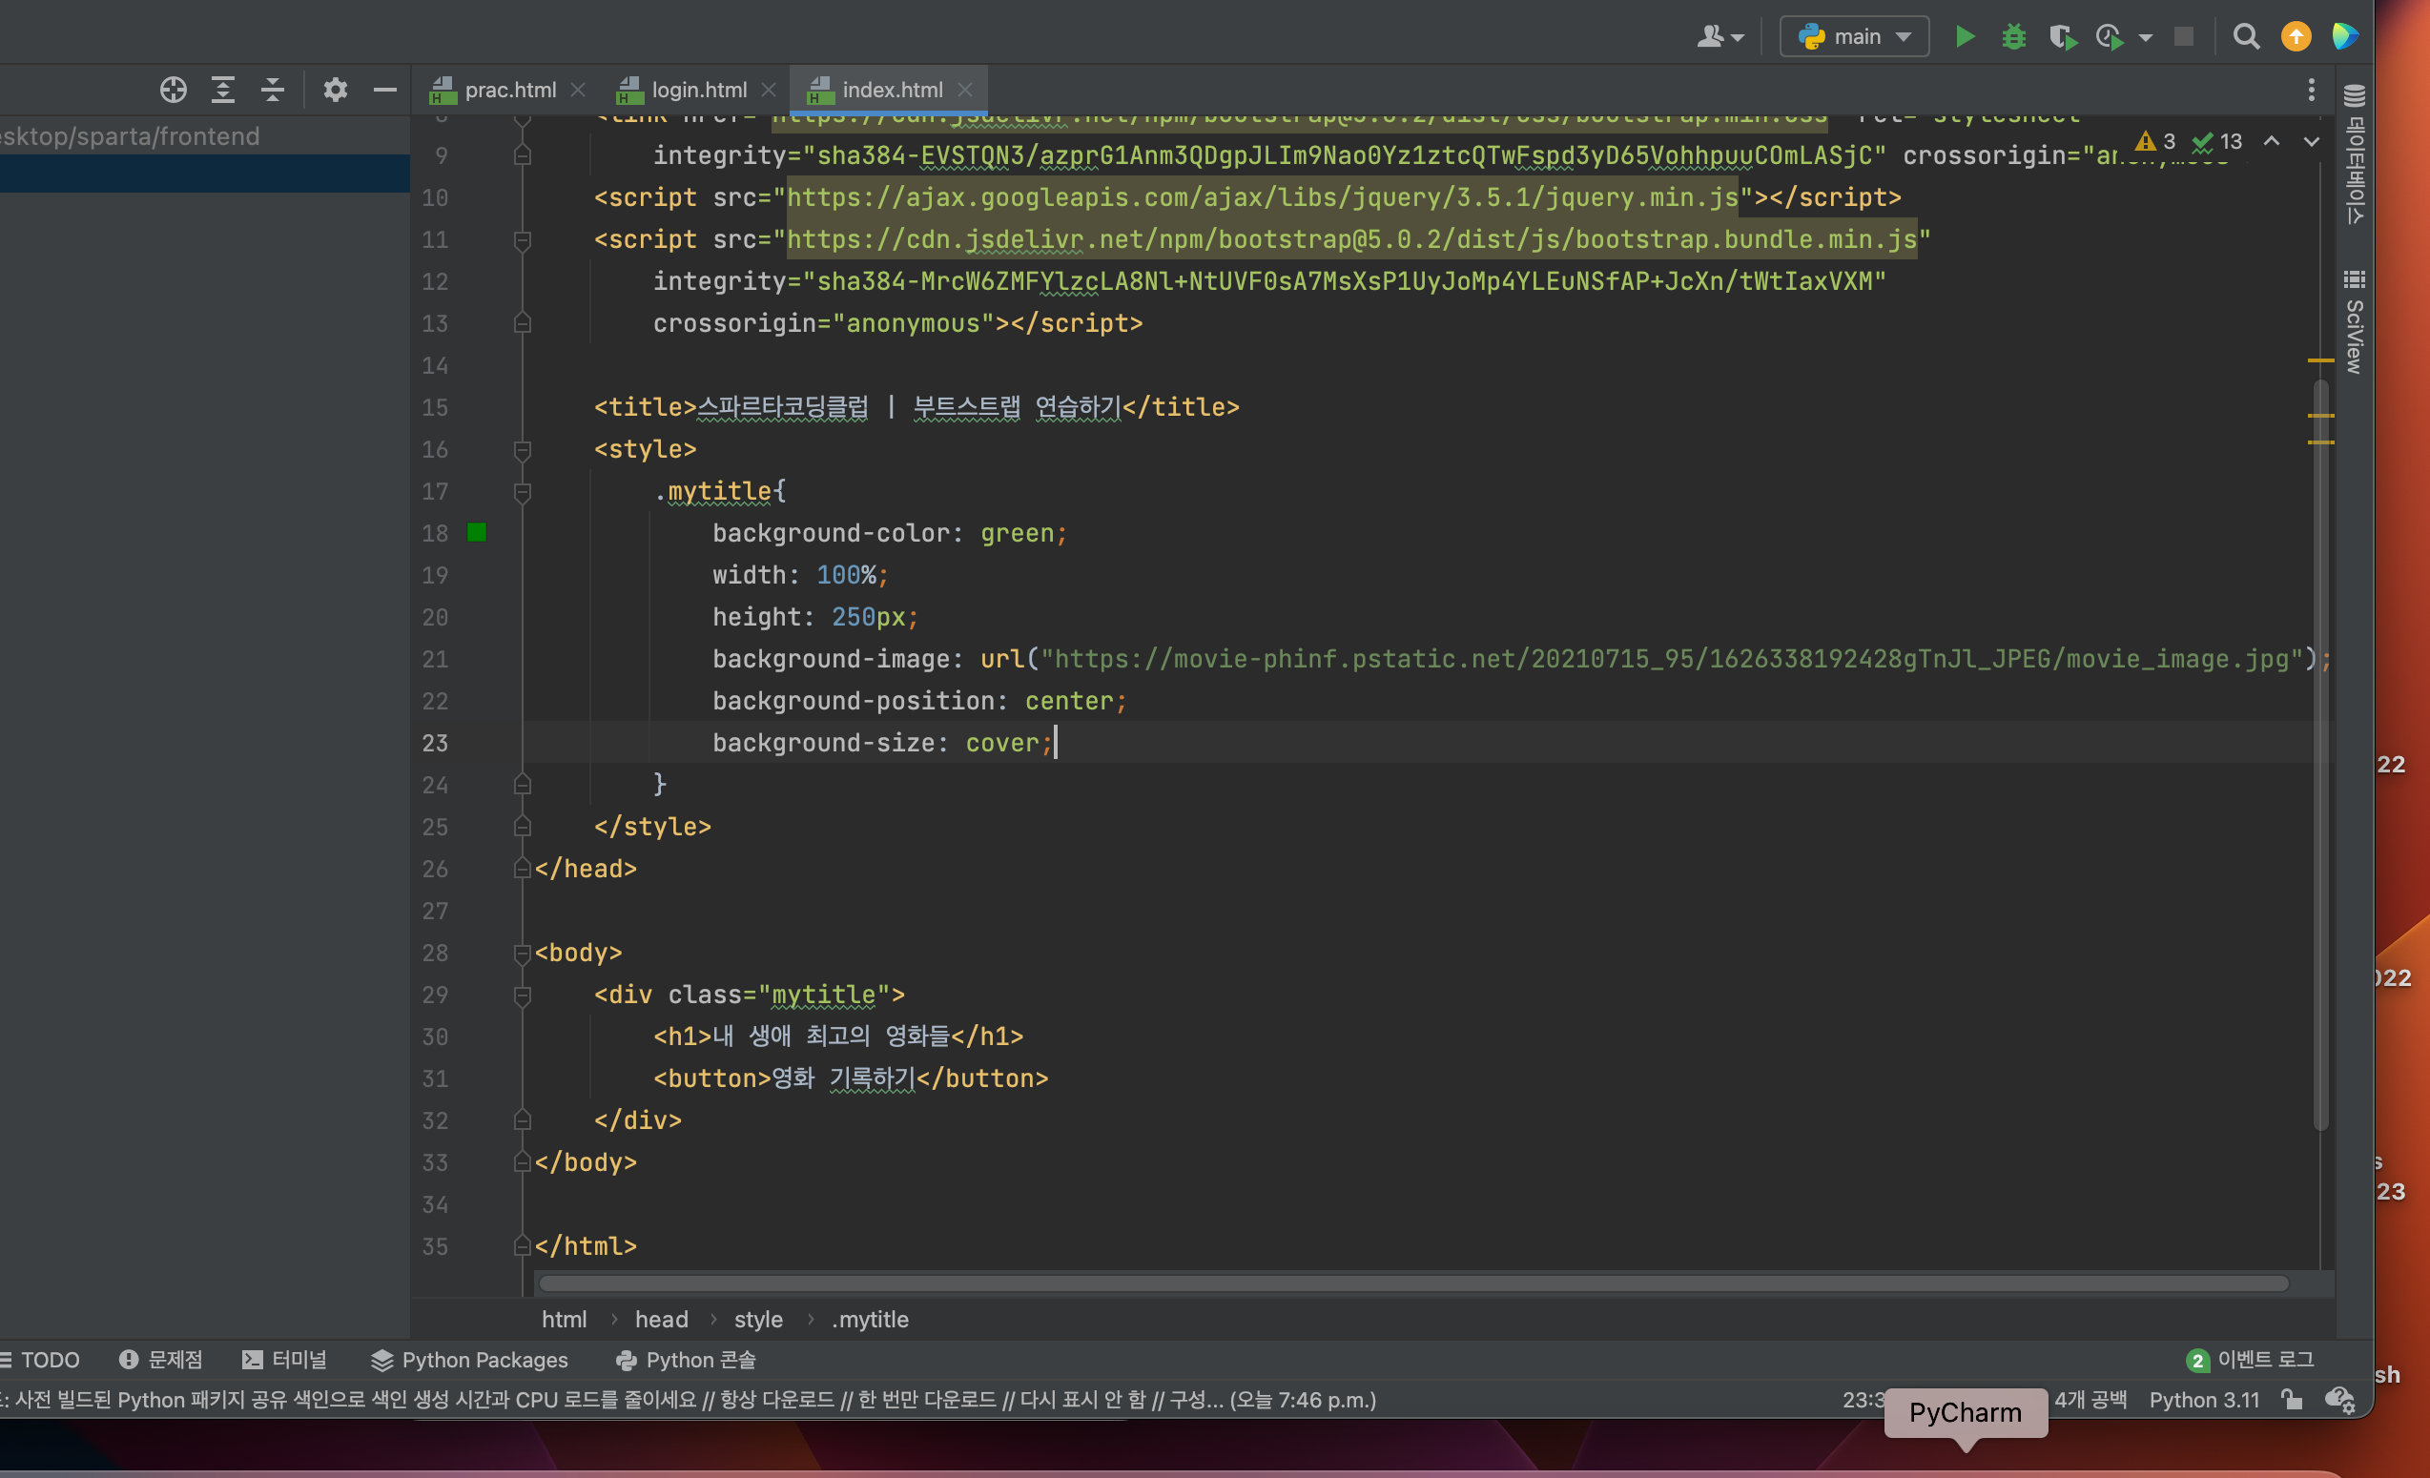Click the status bar cloud settings icon
Viewport: 2430px width, 1478px height.
coord(2340,1400)
